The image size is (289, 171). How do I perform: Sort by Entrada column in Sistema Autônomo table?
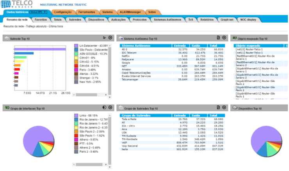coord(180,46)
